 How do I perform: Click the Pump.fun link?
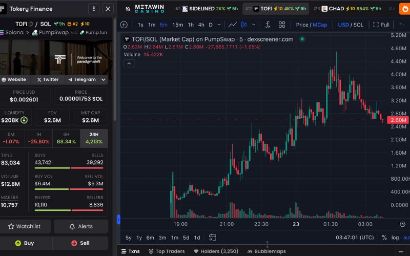pyautogui.click(x=93, y=33)
